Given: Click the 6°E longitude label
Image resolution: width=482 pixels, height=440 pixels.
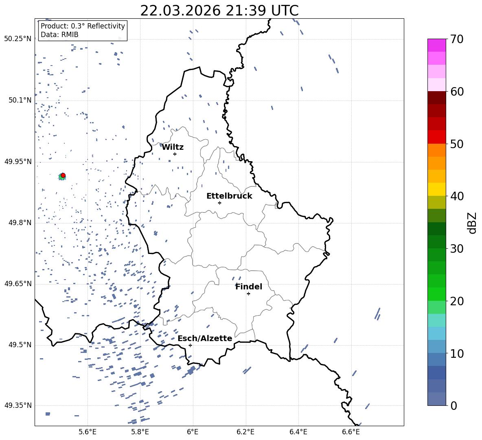Looking at the screenshot, I should [193, 432].
